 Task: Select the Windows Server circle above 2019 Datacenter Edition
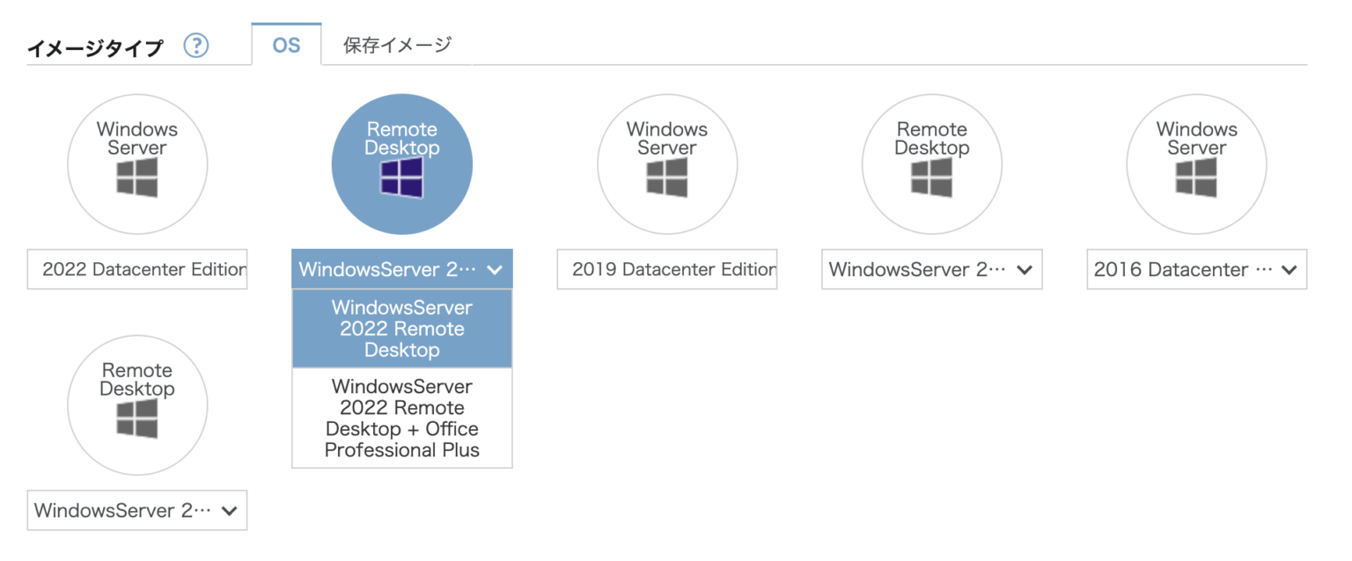(667, 164)
